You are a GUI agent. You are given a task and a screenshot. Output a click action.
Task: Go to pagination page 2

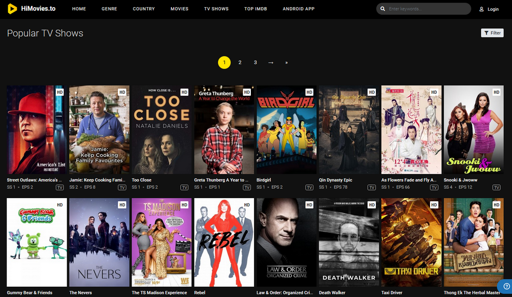240,62
